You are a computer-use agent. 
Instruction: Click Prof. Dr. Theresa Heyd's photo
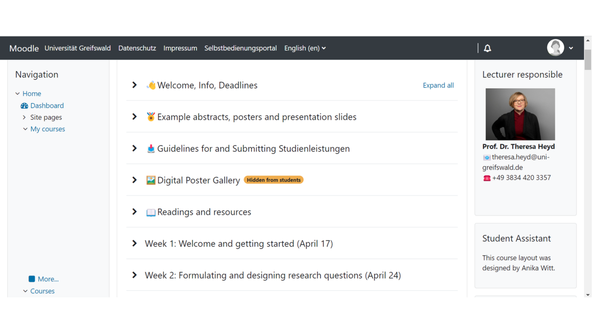click(520, 114)
